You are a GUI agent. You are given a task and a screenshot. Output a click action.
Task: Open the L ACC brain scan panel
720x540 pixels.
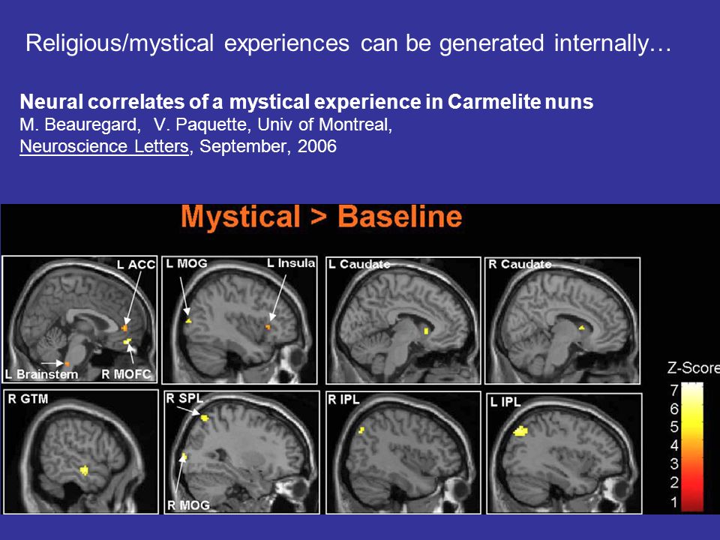(x=80, y=319)
